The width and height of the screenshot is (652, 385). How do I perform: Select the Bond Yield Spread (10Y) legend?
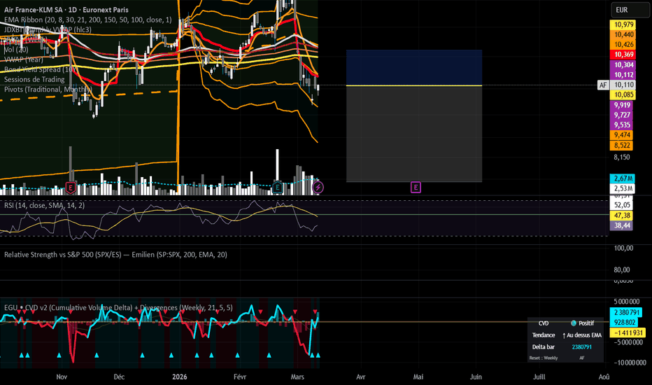point(40,69)
